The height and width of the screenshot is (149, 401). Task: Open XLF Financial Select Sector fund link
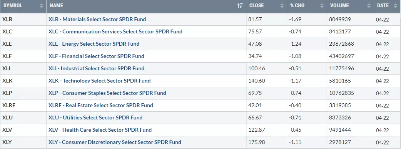coord(97,56)
